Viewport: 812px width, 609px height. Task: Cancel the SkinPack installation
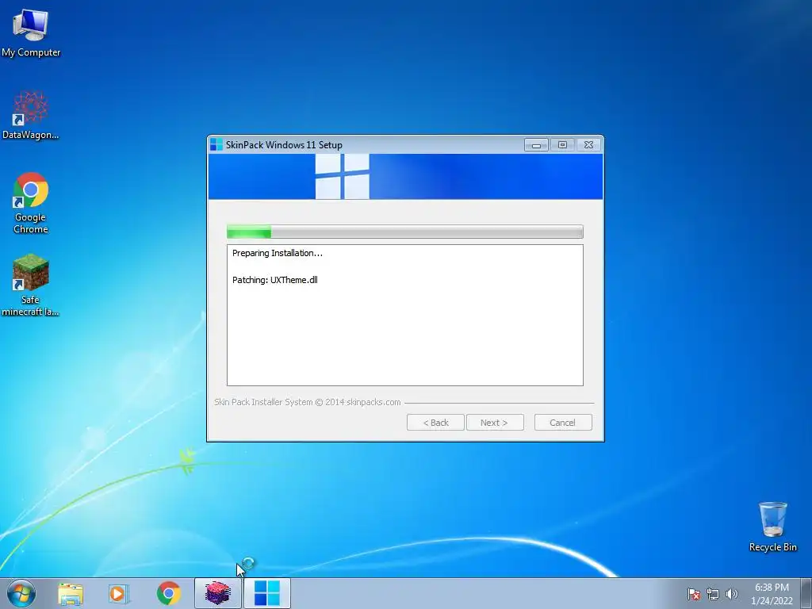(563, 423)
